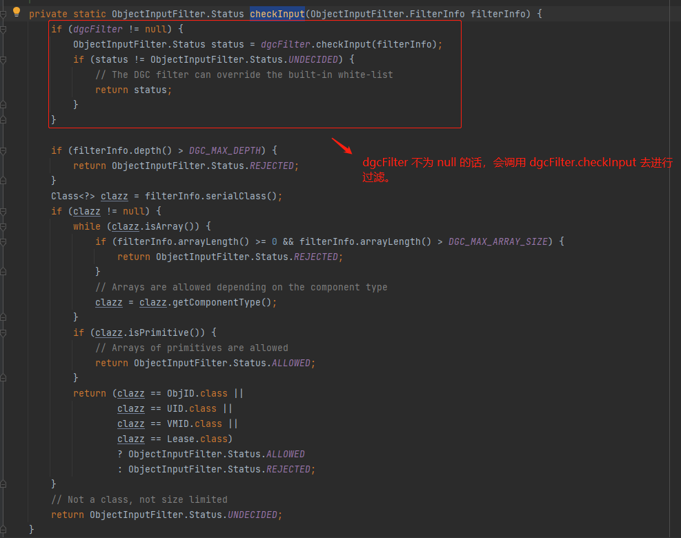Viewport: 681px width, 538px height.
Task: Click the red arrow annotation
Action: tap(341, 146)
